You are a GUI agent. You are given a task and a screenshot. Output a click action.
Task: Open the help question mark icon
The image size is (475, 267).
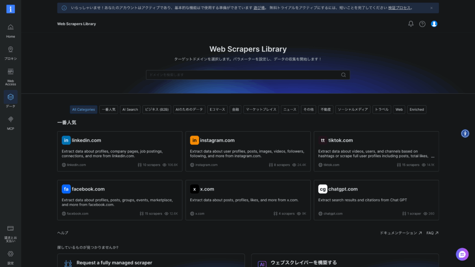pyautogui.click(x=422, y=24)
